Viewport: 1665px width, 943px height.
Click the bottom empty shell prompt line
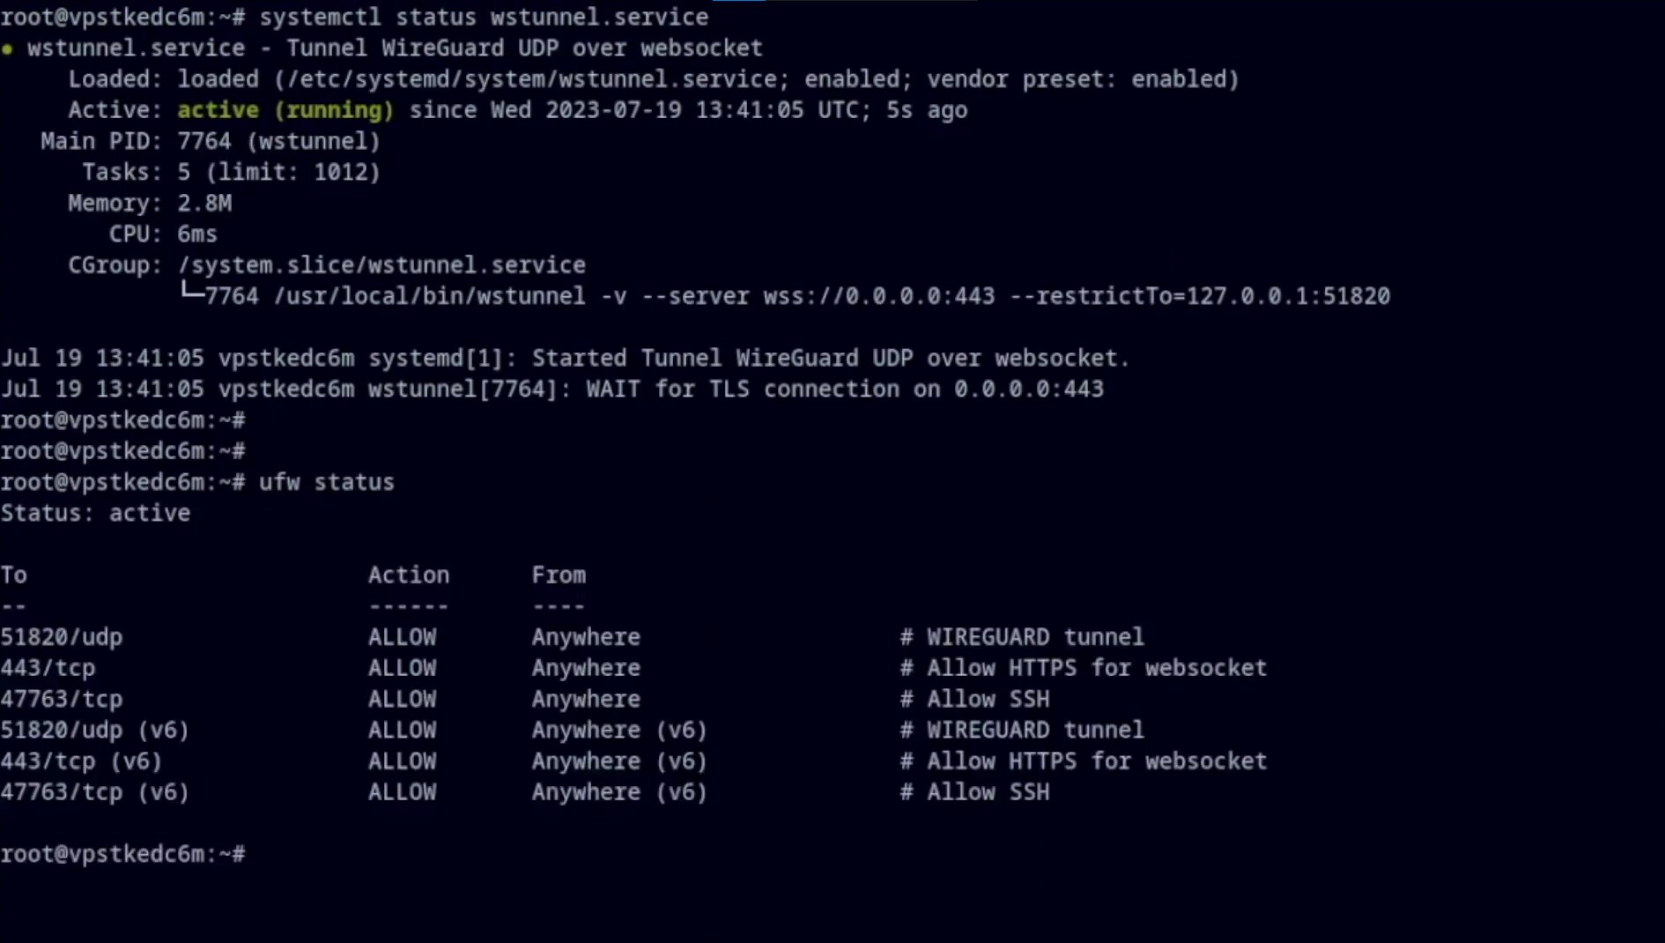(123, 854)
